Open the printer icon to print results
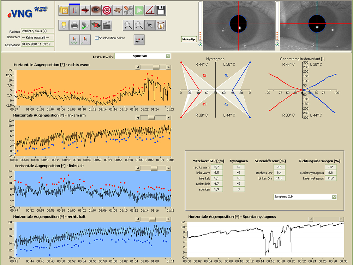Viewport: 353px width, 265px height. [x=75, y=25]
